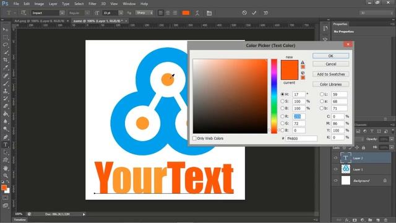
Task: Select the Hand tool
Action: (6, 168)
